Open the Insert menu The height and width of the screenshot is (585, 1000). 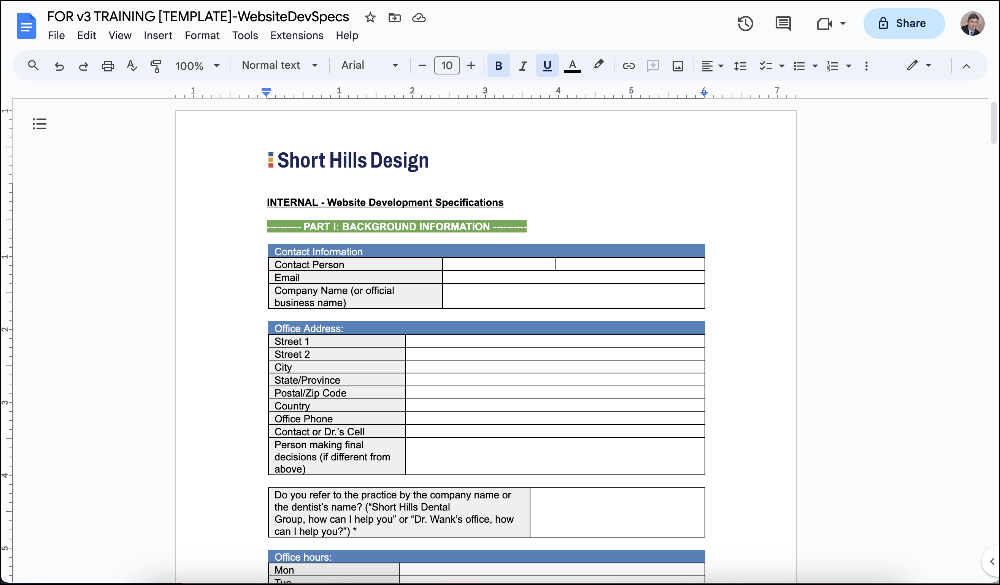(157, 36)
